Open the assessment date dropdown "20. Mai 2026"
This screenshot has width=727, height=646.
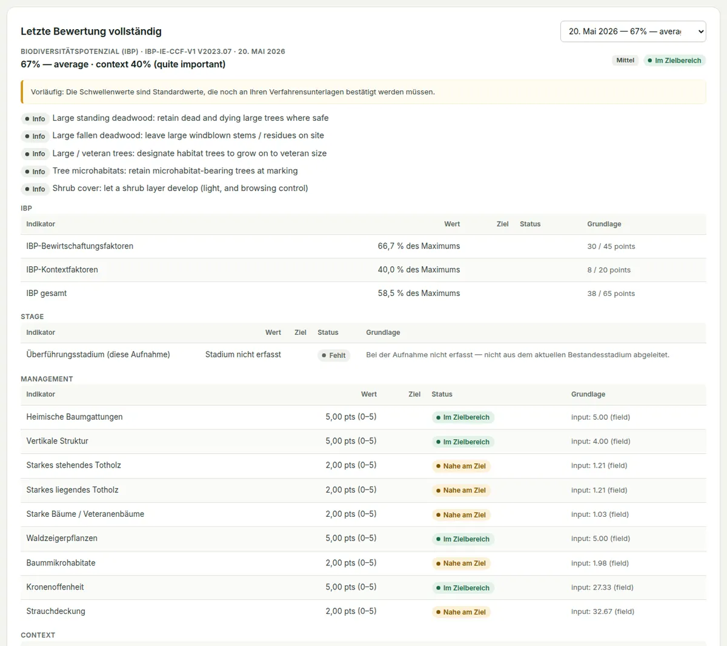pos(633,32)
